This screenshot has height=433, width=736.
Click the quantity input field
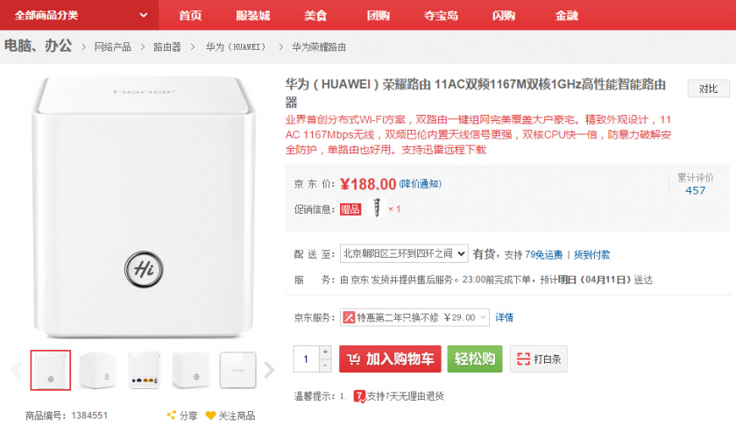click(x=307, y=359)
